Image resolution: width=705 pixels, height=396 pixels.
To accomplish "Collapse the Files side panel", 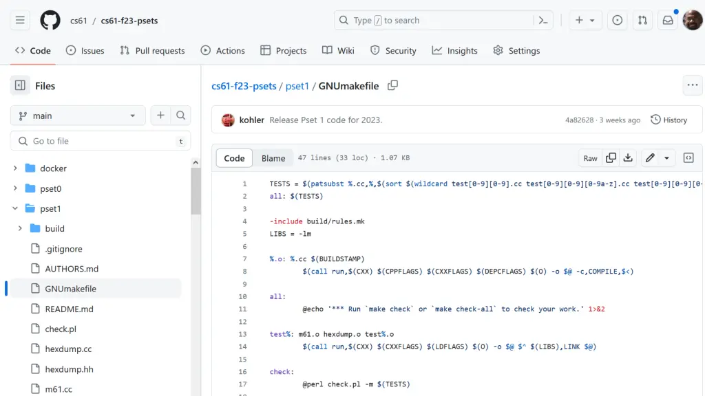I will coord(20,86).
